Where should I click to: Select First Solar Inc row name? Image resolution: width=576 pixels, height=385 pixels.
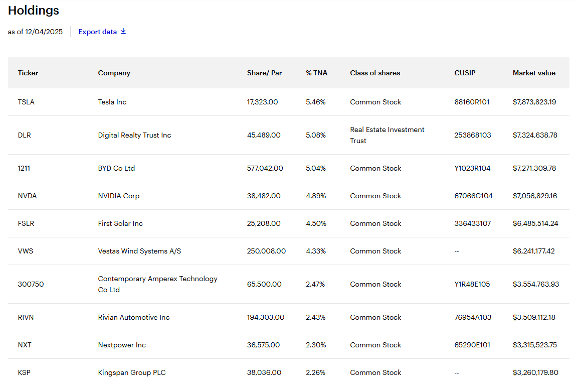click(x=120, y=223)
